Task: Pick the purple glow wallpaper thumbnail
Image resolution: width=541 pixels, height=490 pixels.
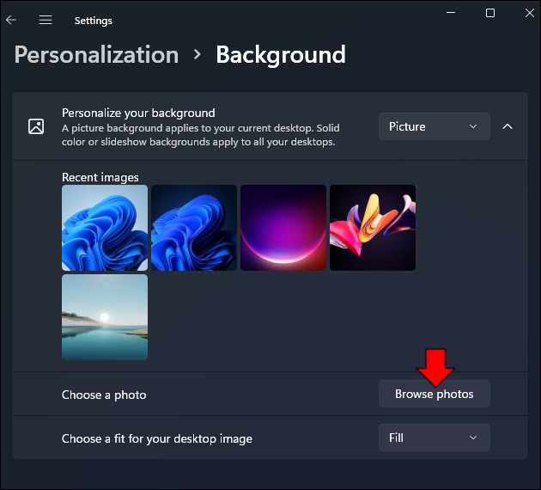Action: click(283, 228)
